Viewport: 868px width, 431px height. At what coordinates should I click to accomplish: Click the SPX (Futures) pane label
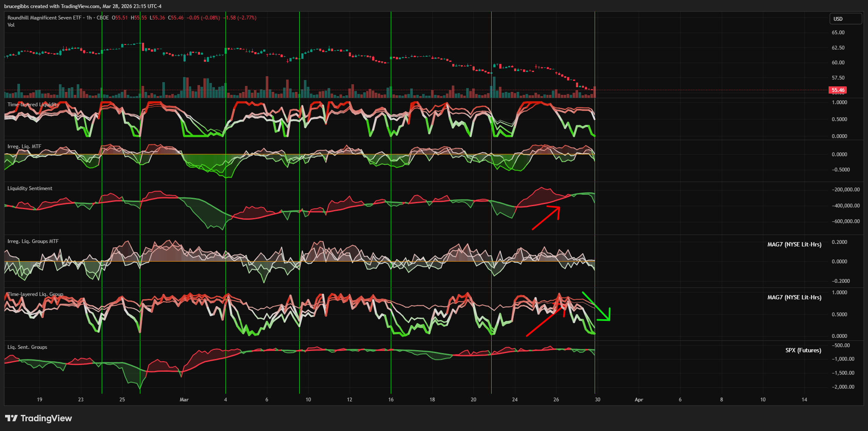coord(803,350)
